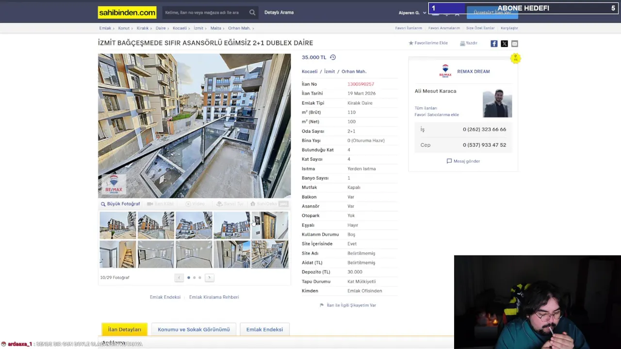The image size is (621, 349).
Task: Open the Alperen G. account dropdown
Action: (x=412, y=13)
